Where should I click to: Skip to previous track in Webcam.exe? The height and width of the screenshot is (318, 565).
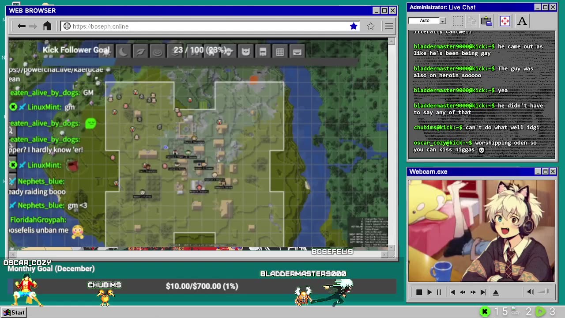pyautogui.click(x=452, y=292)
